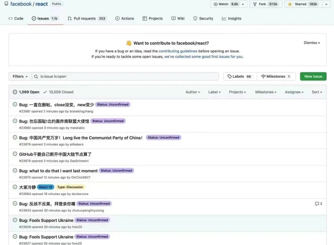Click the open-issue icon for issue #23978
Image resolution: width=334 pixels, height=245 pixels.
click(15, 154)
